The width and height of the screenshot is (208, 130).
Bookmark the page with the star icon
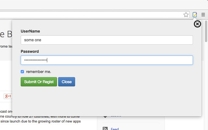coord(186,15)
